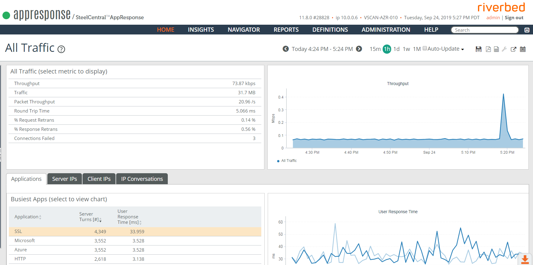Screen dimensions: 533x265
Task: Click the riverbed logo
Action: click(x=501, y=7)
